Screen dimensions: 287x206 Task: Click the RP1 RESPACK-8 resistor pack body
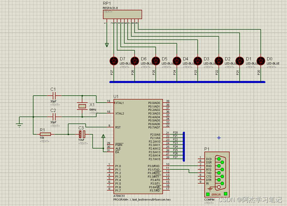122,14
